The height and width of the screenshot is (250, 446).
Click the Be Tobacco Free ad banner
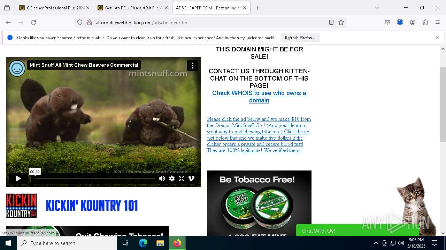(259, 203)
